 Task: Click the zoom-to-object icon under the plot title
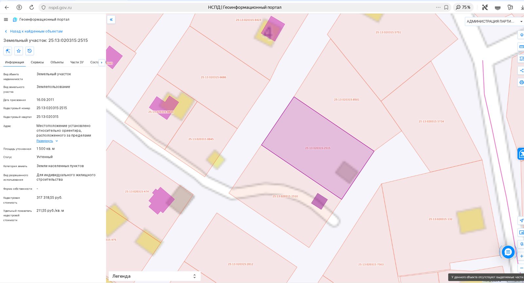(x=8, y=51)
